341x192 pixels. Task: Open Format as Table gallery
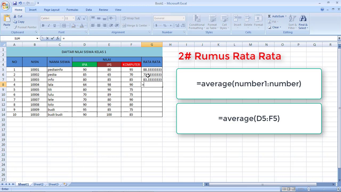click(x=212, y=22)
